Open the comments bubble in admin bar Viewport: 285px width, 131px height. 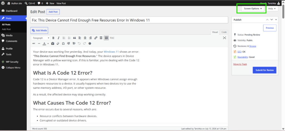[40, 3]
